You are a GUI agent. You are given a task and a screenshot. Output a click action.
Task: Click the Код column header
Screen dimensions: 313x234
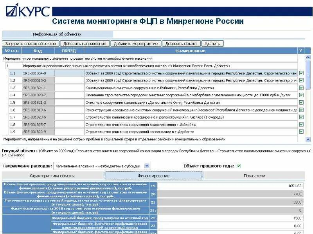[x=38, y=51]
